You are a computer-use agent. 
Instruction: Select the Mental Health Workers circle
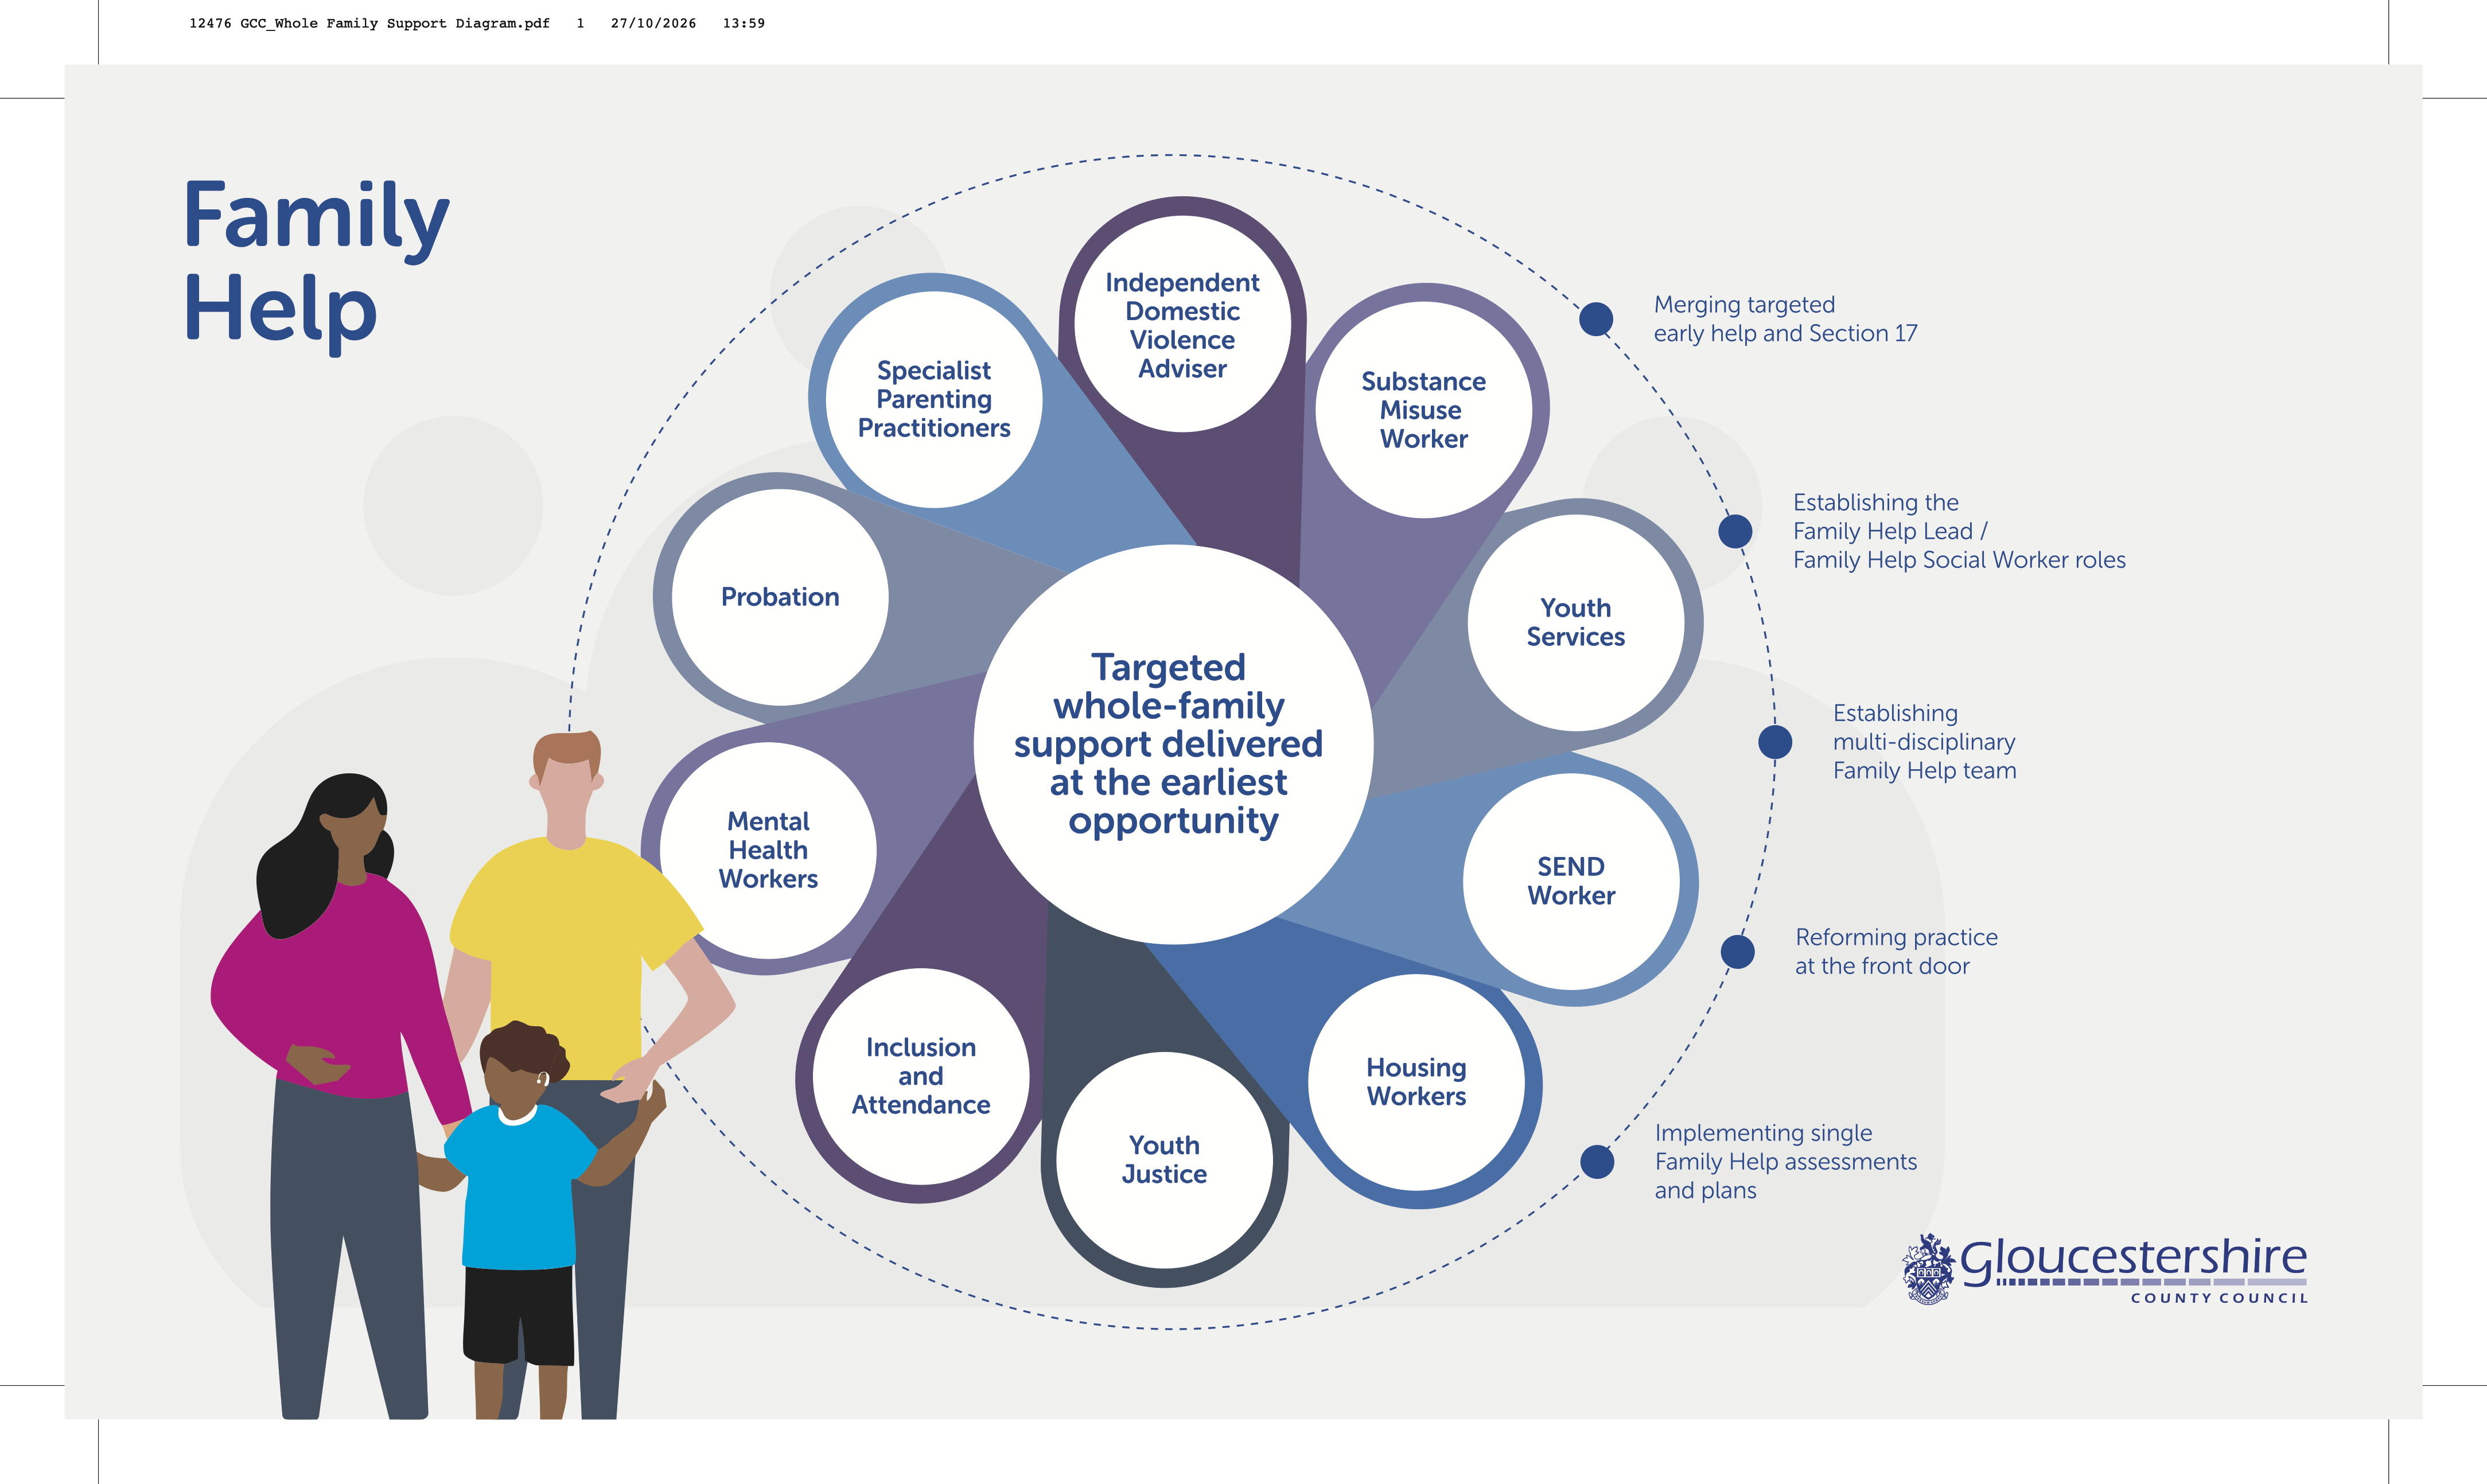click(768, 850)
